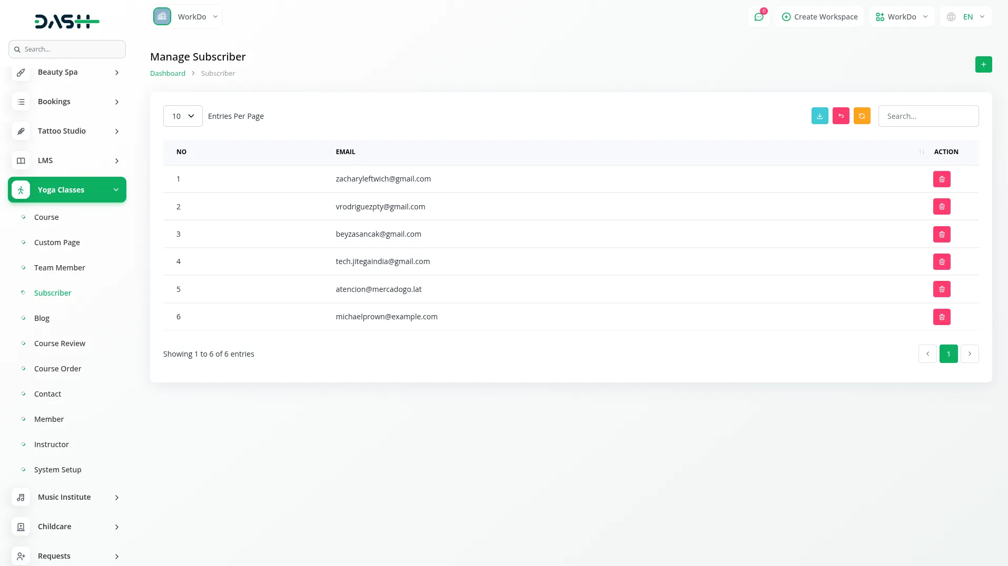Click the table search input field
The image size is (1008, 566).
(x=928, y=116)
